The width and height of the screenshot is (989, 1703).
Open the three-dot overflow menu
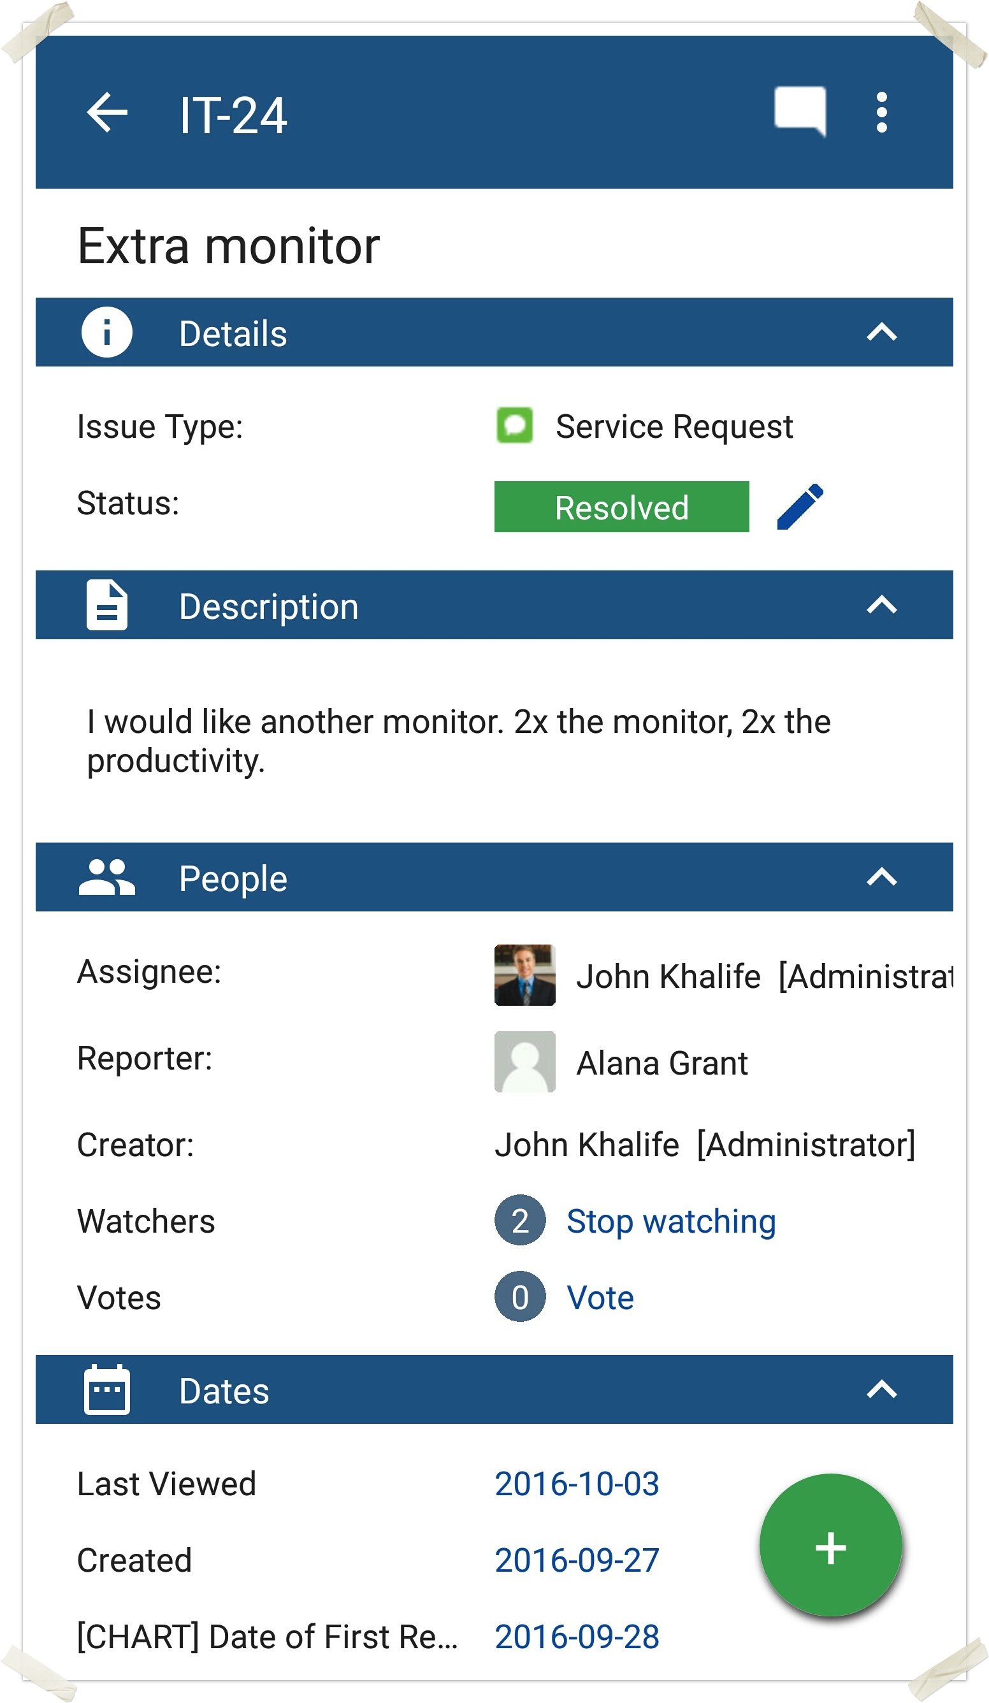point(881,112)
